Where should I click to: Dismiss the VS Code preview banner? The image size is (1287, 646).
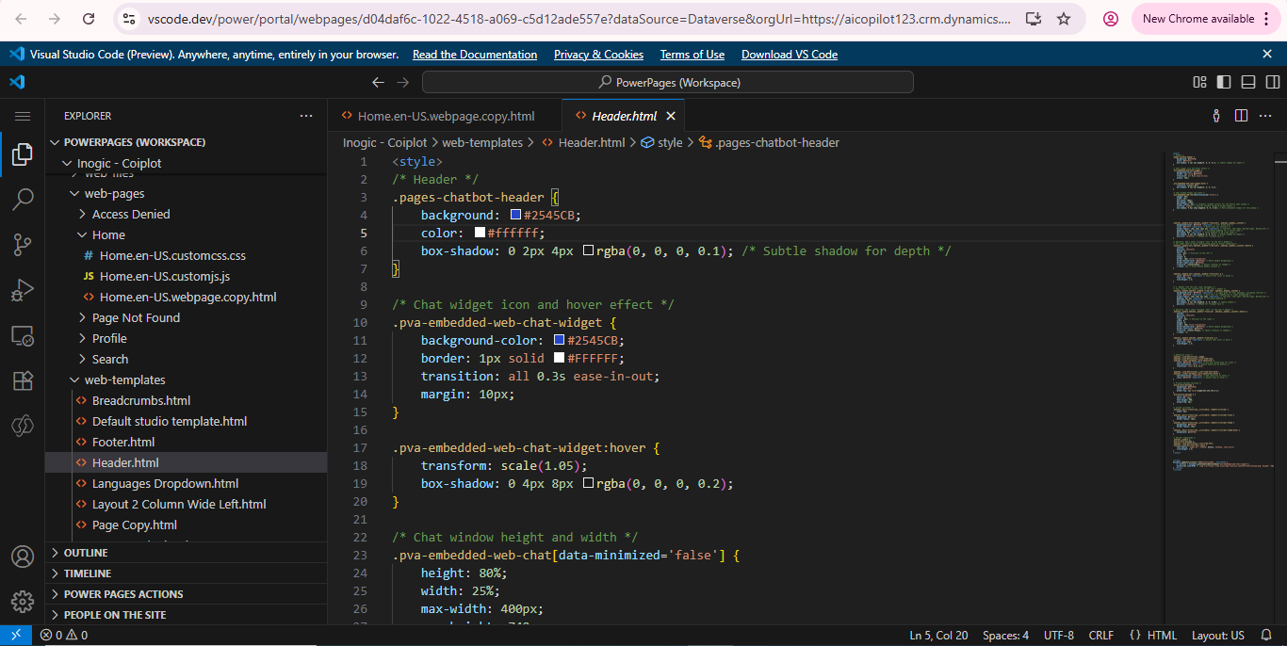tap(1267, 54)
